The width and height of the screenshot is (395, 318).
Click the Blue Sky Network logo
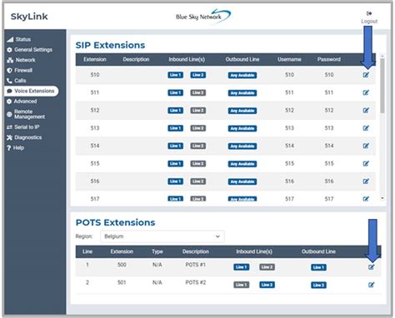[203, 16]
